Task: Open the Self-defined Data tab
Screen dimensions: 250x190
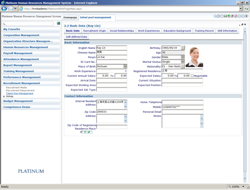Action: pyautogui.click(x=77, y=37)
